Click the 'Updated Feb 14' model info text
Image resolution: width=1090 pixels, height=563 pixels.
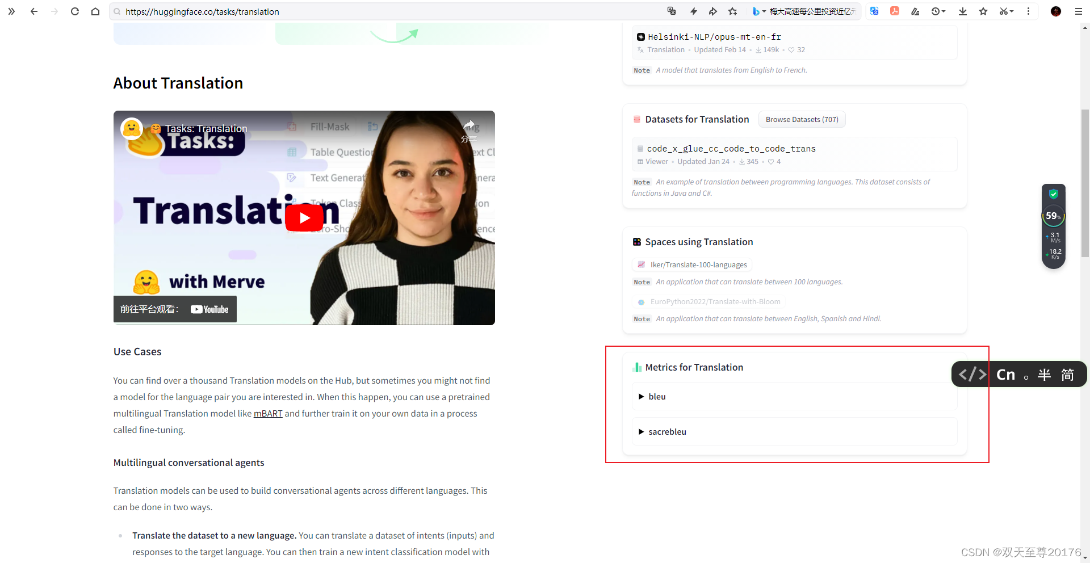click(720, 50)
